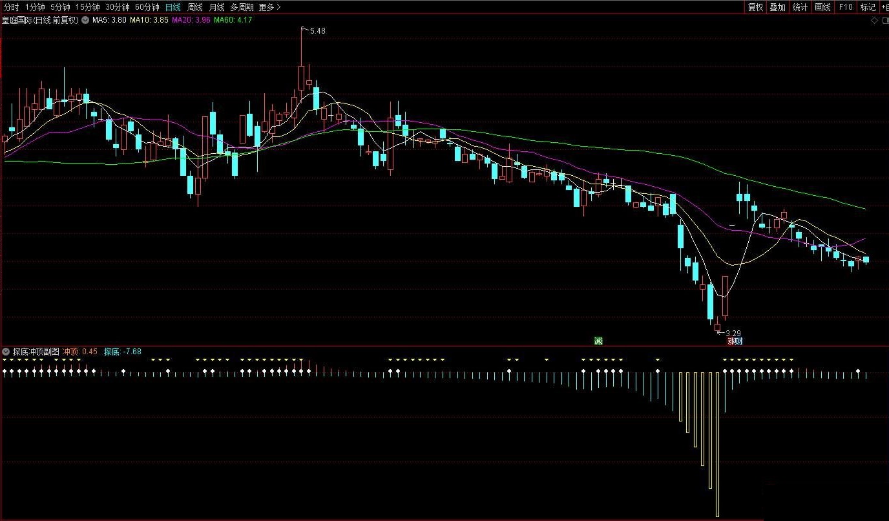Viewport: 889px width, 521px height.
Task: Select the 15分钟 period tab
Action: tap(88, 7)
